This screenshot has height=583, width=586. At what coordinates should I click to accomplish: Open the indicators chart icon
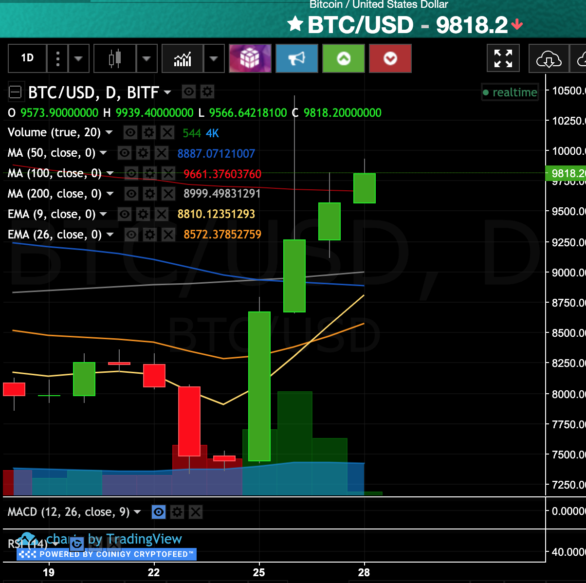183,58
